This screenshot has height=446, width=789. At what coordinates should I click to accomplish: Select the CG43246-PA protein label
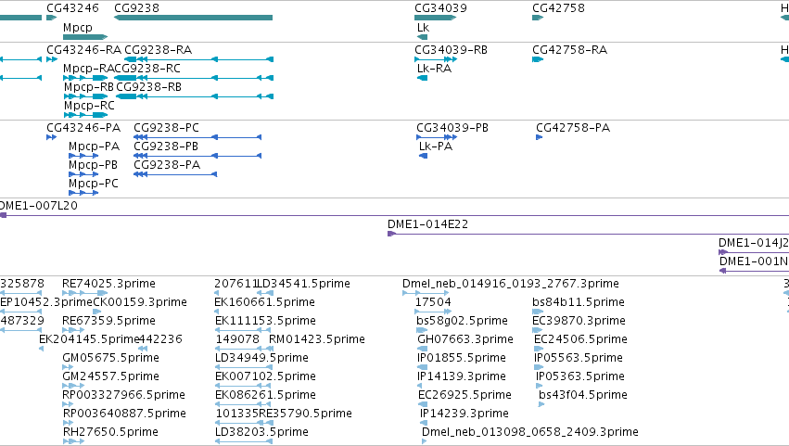[x=83, y=128]
